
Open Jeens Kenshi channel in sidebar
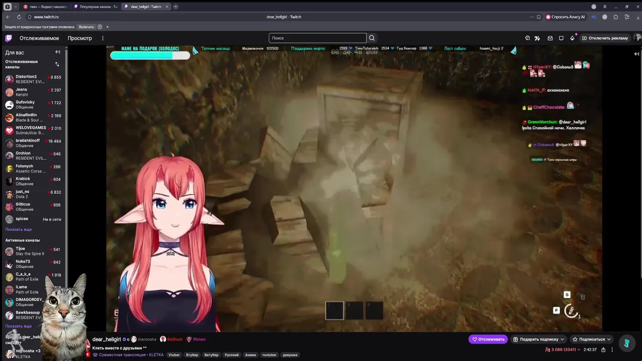point(33,92)
